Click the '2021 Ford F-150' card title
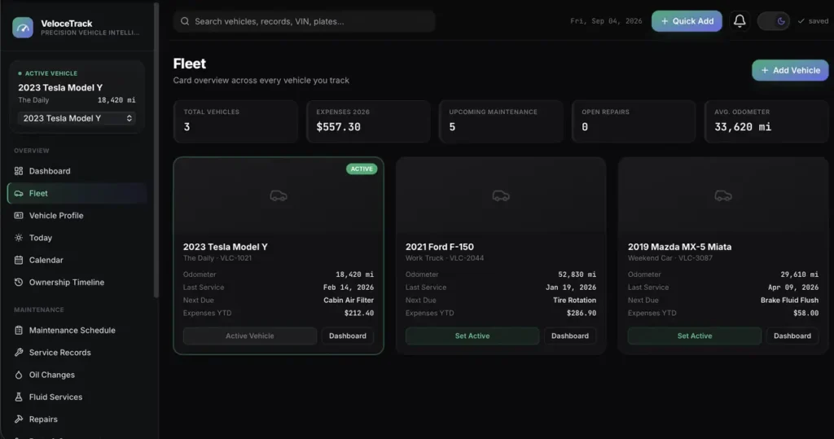 [439, 247]
